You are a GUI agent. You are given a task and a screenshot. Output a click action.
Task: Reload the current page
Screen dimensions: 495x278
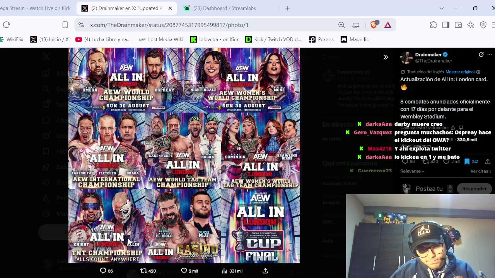(x=6, y=25)
